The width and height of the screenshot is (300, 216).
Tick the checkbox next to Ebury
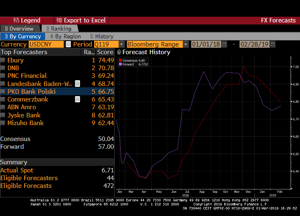[x=4, y=60]
